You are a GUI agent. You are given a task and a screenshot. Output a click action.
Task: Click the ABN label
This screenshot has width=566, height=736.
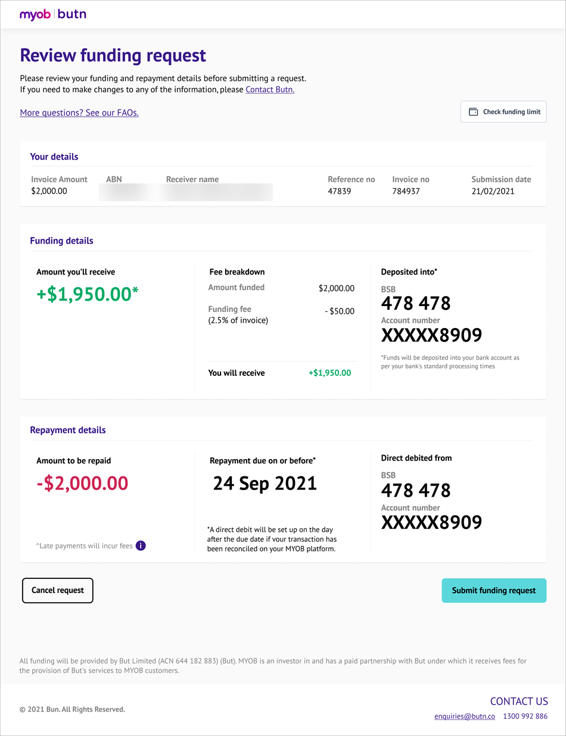pos(114,179)
